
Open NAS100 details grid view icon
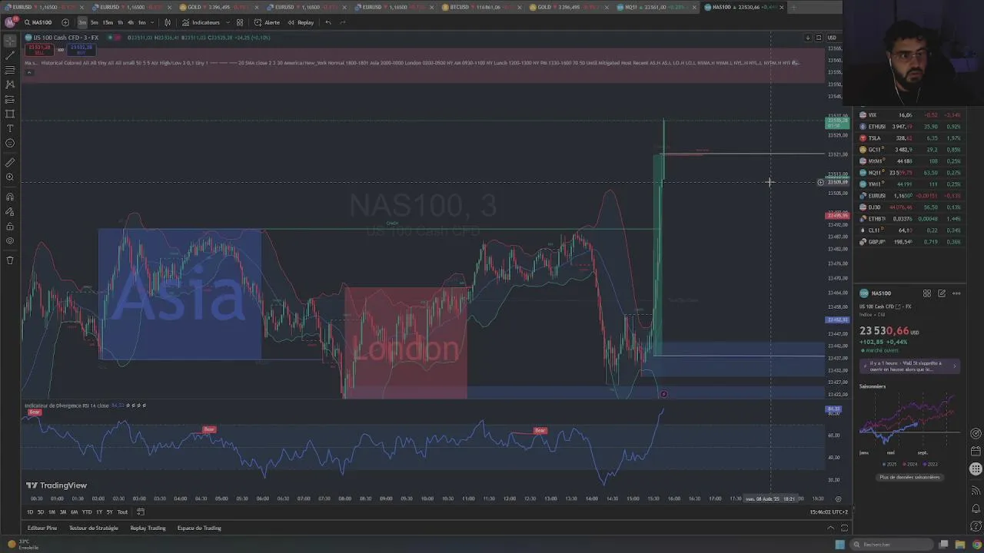tap(927, 293)
